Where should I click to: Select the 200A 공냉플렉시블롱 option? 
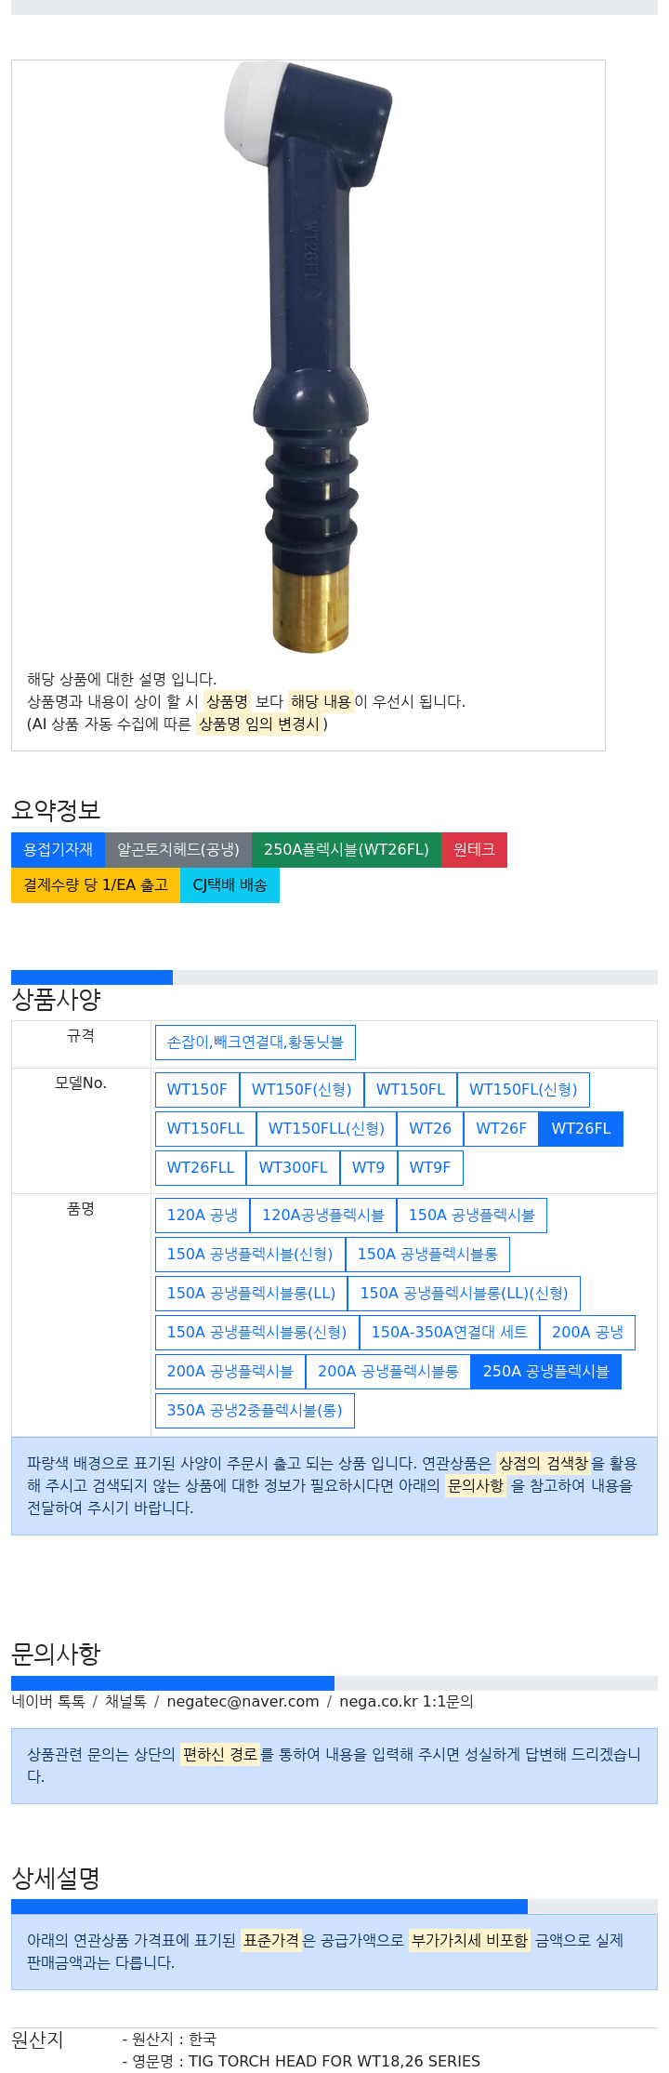(388, 1371)
